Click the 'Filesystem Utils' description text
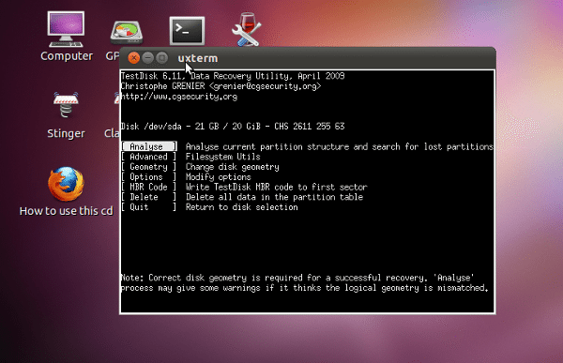Viewport: 563px width, 363px height. coord(223,157)
